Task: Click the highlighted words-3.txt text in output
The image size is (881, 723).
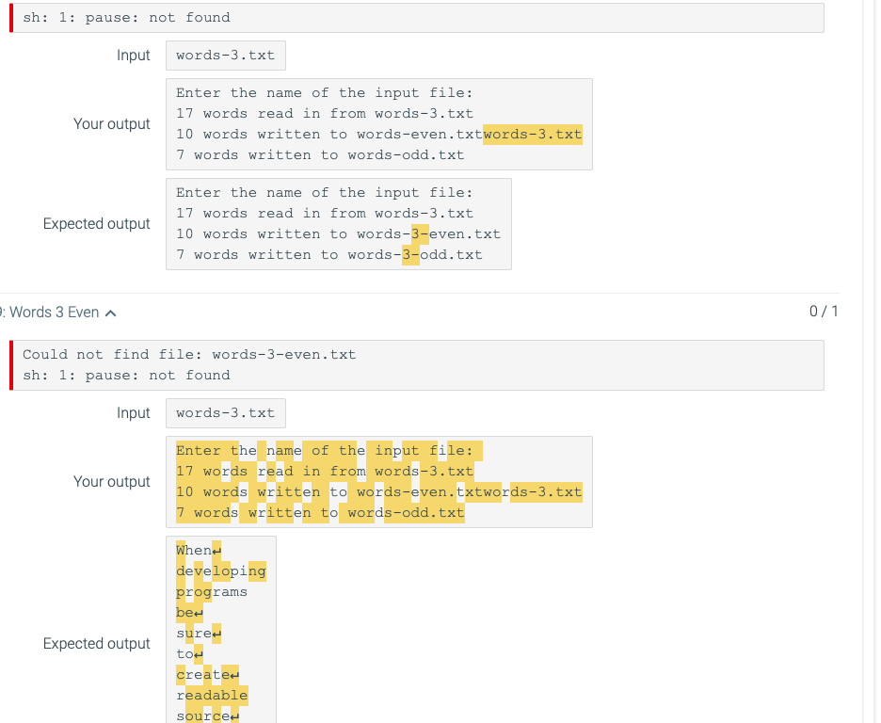Action: 532,134
